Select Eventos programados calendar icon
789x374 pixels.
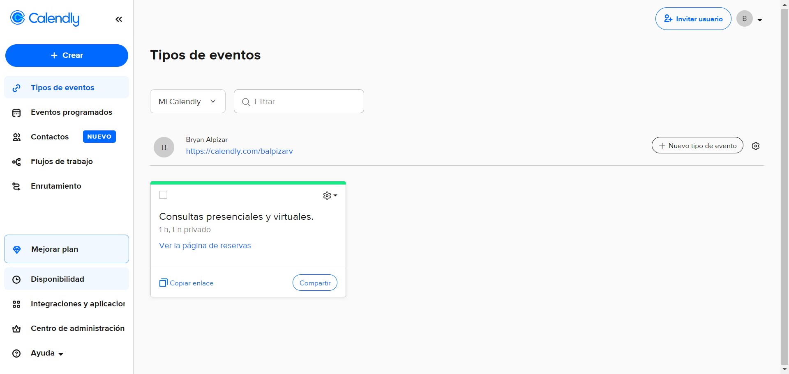16,112
